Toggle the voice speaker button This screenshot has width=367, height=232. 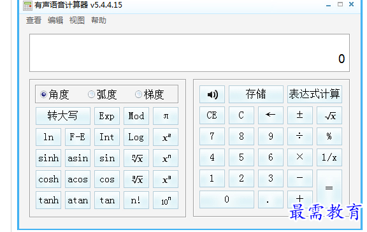(212, 94)
